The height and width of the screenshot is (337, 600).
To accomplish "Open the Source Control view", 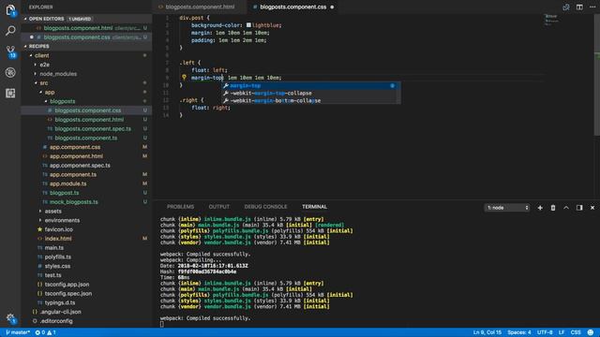I will [x=10, y=51].
